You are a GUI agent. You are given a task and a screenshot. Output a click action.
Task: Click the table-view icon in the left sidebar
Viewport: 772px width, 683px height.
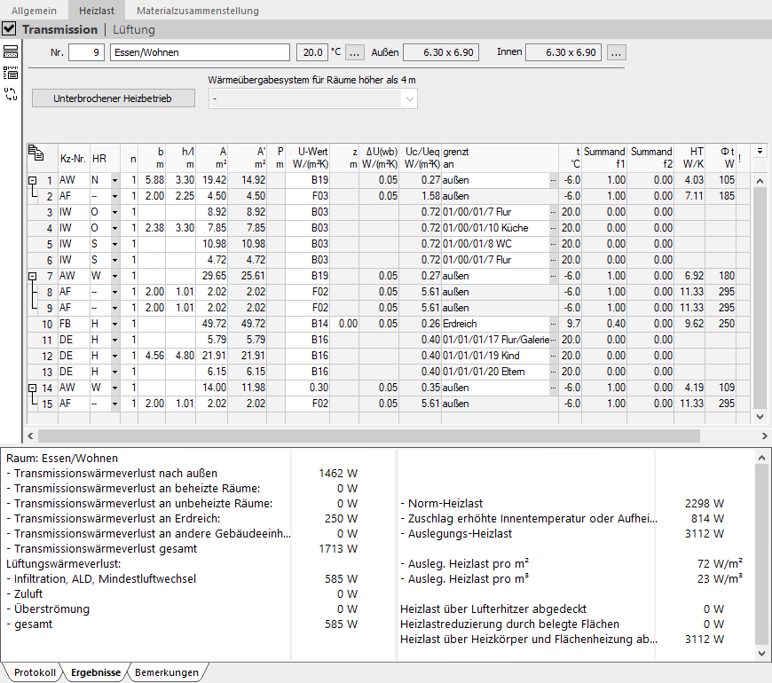[11, 51]
